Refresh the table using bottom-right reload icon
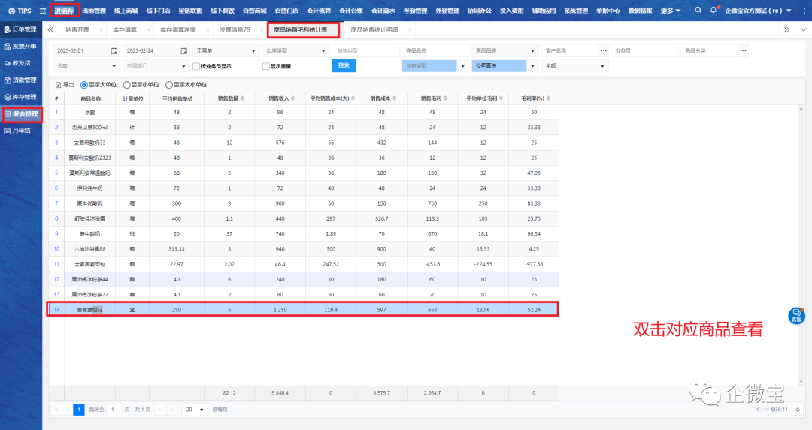 click(x=797, y=410)
